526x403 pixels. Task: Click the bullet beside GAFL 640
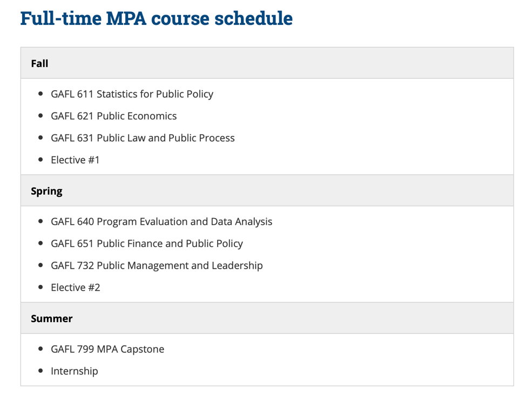pyautogui.click(x=41, y=221)
